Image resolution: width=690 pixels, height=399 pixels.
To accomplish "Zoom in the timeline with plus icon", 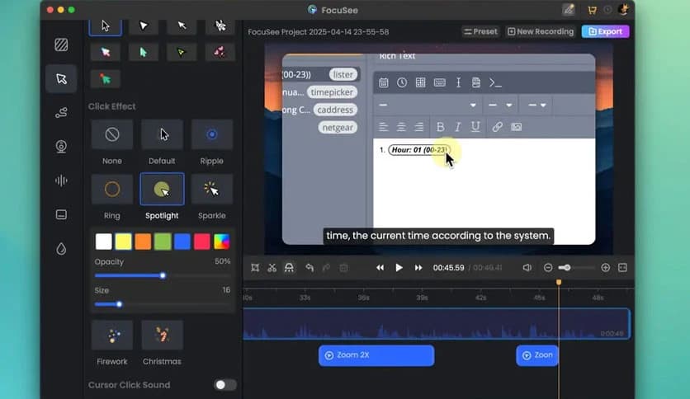I will point(606,268).
